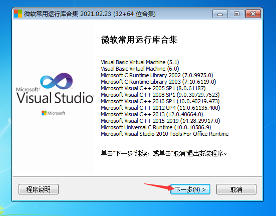Open the program description (程序说明) button
The width and height of the screenshot is (276, 216).
[39, 189]
